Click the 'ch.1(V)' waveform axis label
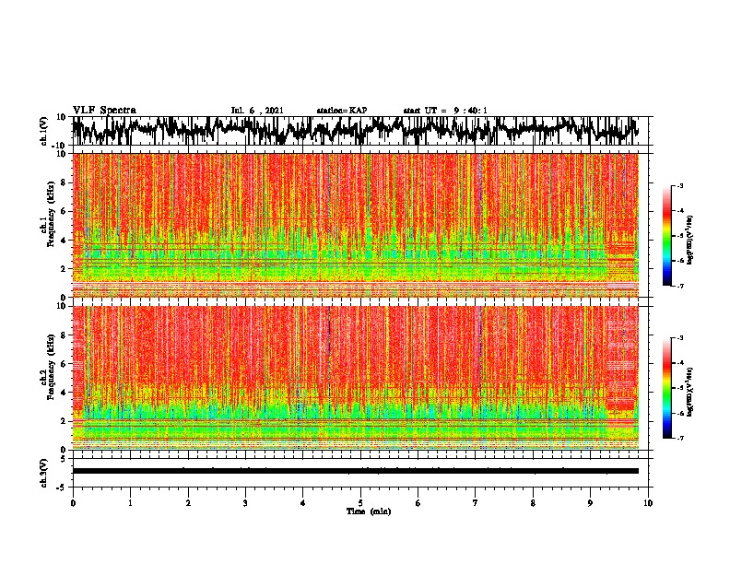Screen dimensions: 730x564 click(43, 131)
